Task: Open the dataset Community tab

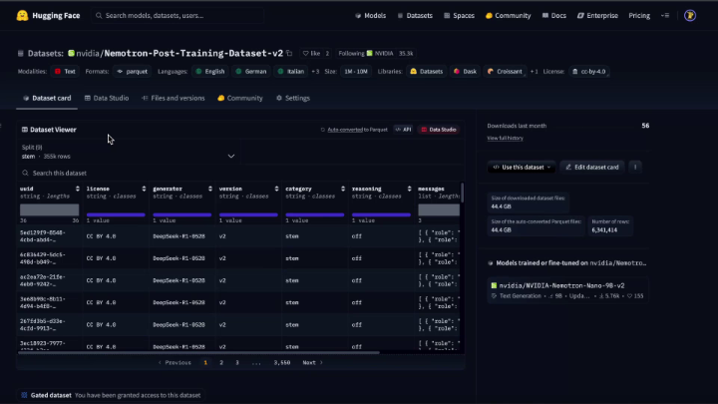Action: tap(240, 98)
